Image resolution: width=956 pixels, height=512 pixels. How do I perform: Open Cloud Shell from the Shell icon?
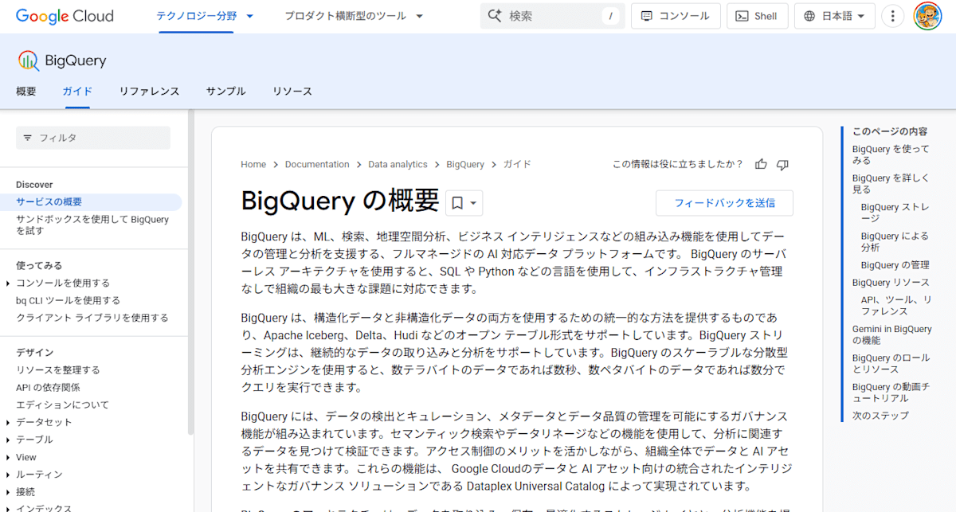(744, 15)
